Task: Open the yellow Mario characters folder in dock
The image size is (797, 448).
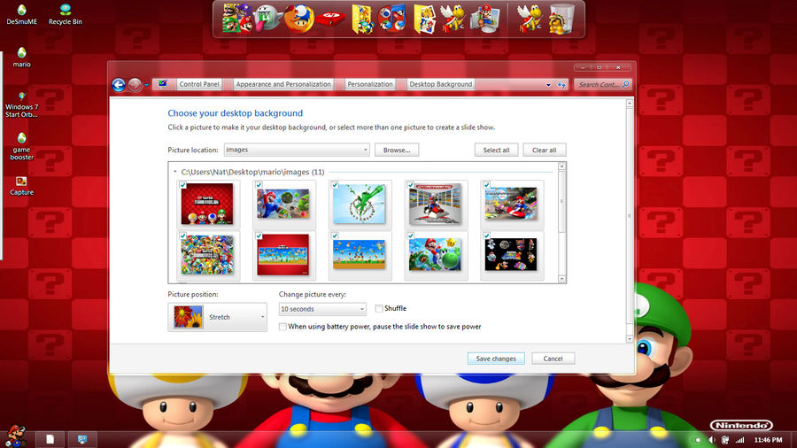Action: click(x=362, y=19)
